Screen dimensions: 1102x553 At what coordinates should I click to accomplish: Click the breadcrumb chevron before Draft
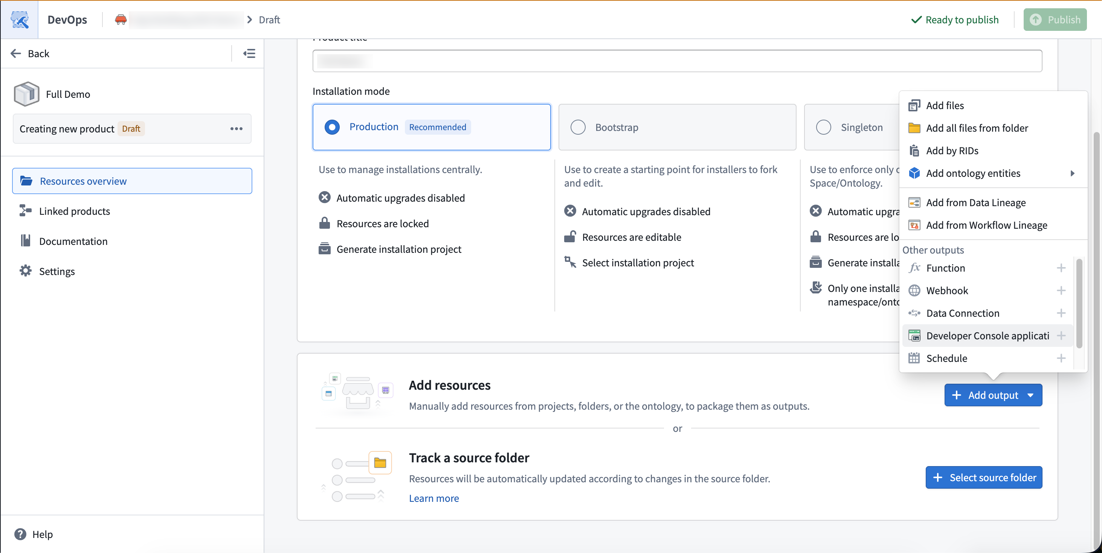pyautogui.click(x=249, y=20)
